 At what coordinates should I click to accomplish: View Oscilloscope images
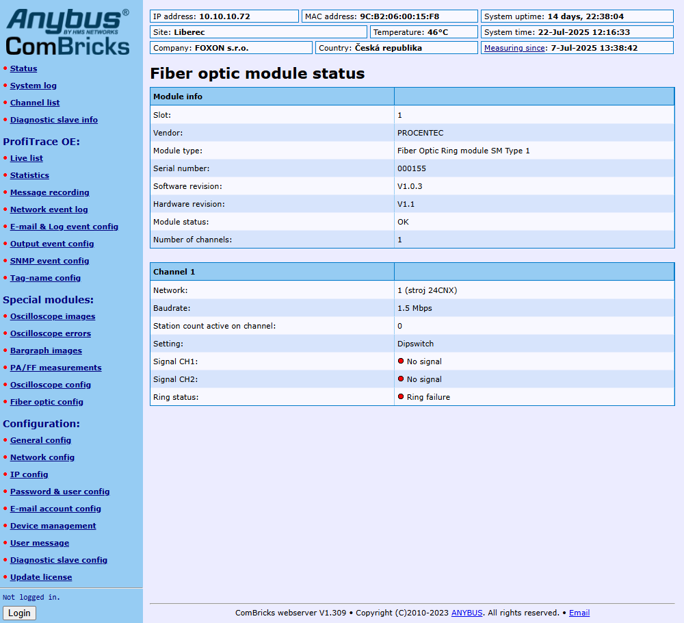[53, 316]
